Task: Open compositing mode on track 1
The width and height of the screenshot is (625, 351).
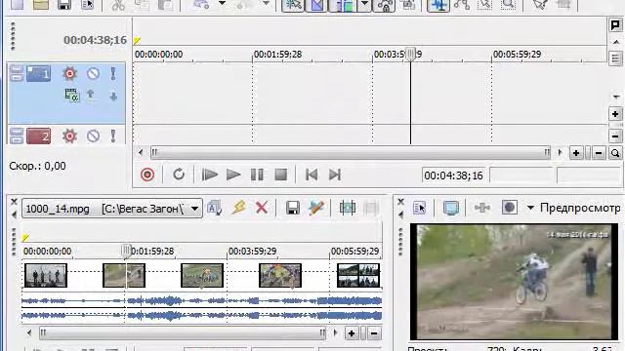Action: point(71,96)
